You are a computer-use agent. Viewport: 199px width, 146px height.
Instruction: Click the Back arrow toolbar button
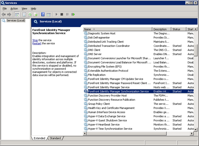[4, 15]
